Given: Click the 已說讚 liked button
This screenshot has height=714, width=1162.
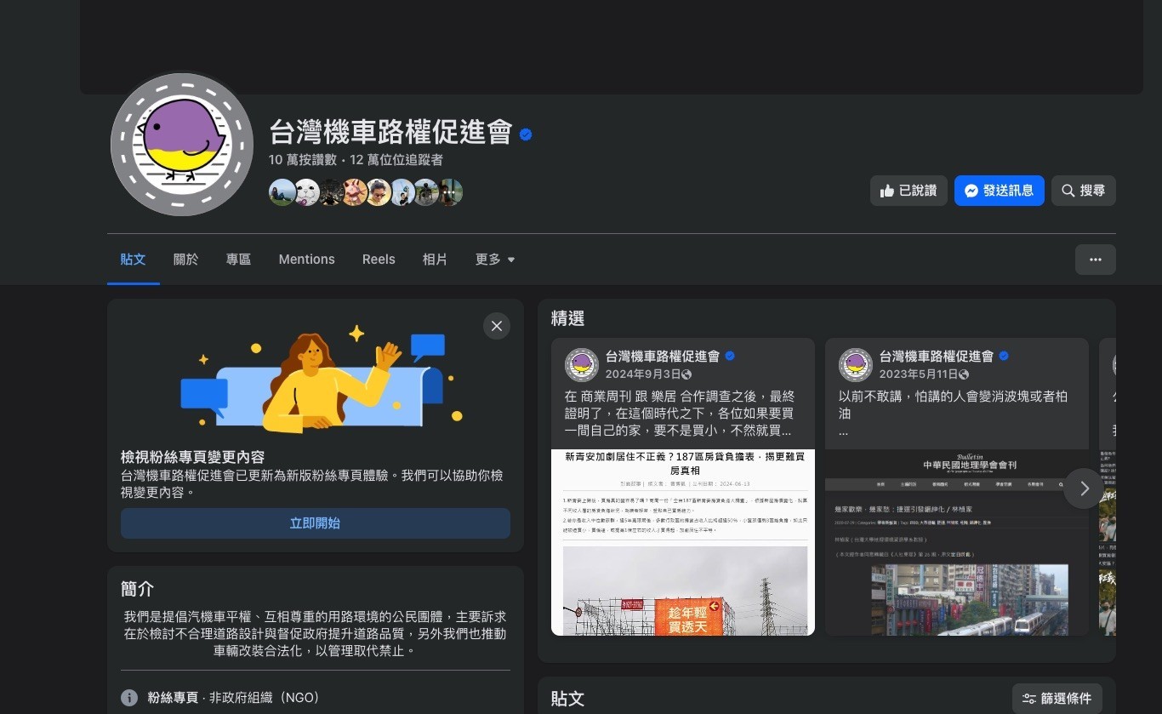Looking at the screenshot, I should click(909, 191).
